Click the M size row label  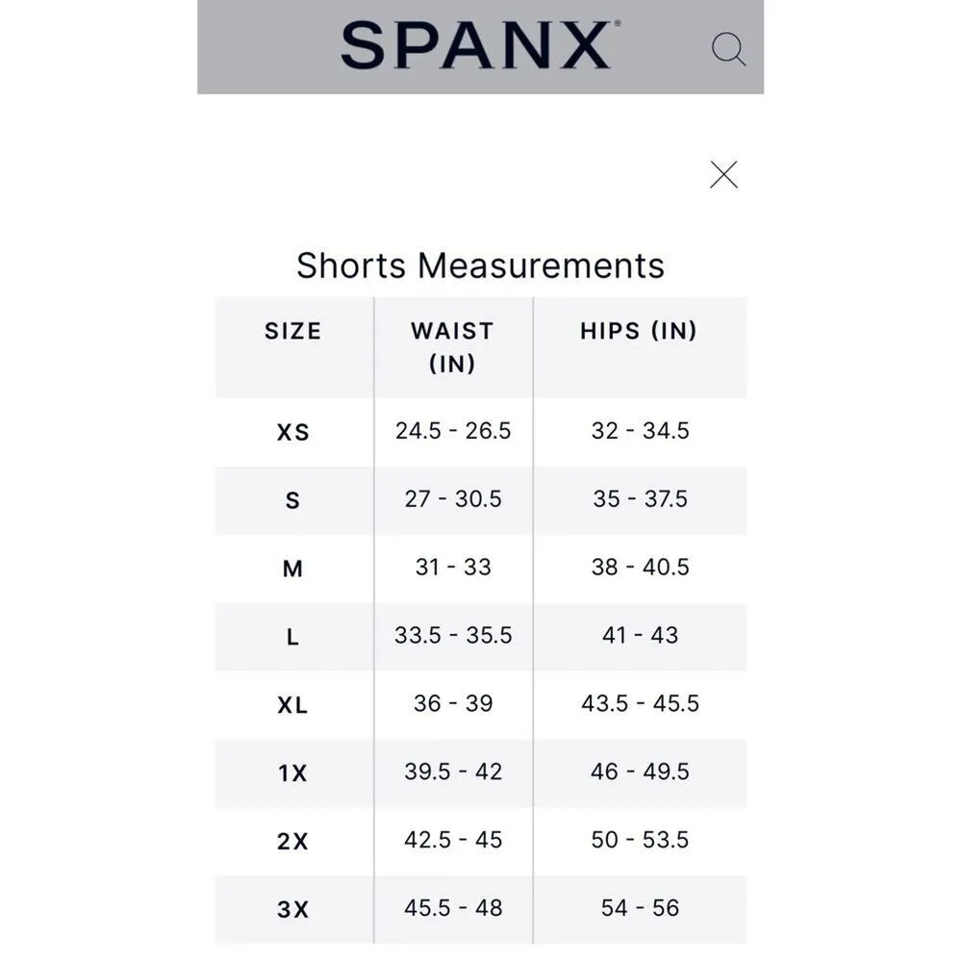coord(292,570)
